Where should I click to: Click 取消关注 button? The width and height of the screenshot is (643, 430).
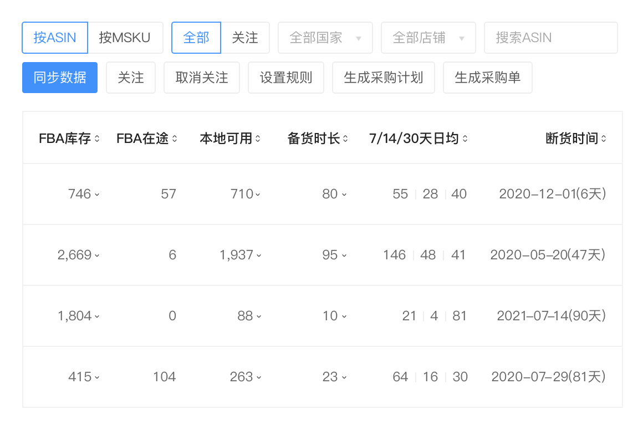[202, 78]
